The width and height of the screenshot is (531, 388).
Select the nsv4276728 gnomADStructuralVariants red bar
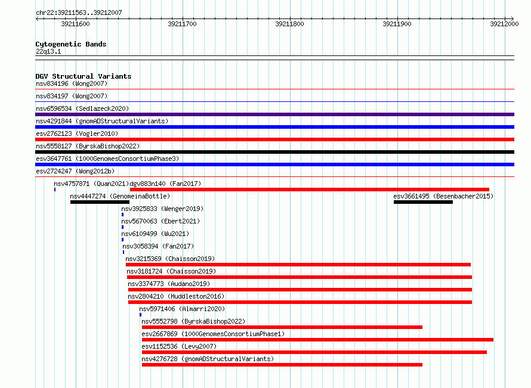coord(282,365)
